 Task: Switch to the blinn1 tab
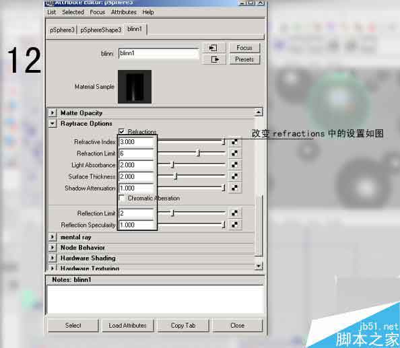pos(135,29)
